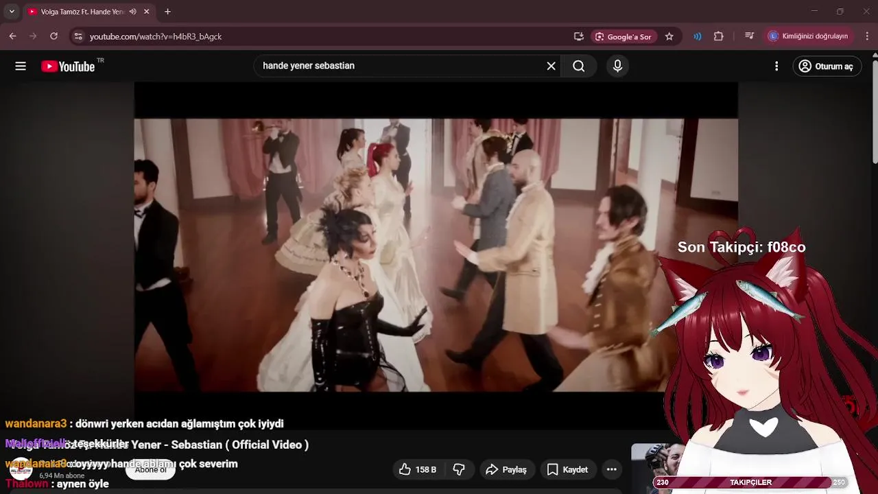
Task: Install or cast via address bar screen icon
Action: 578,36
